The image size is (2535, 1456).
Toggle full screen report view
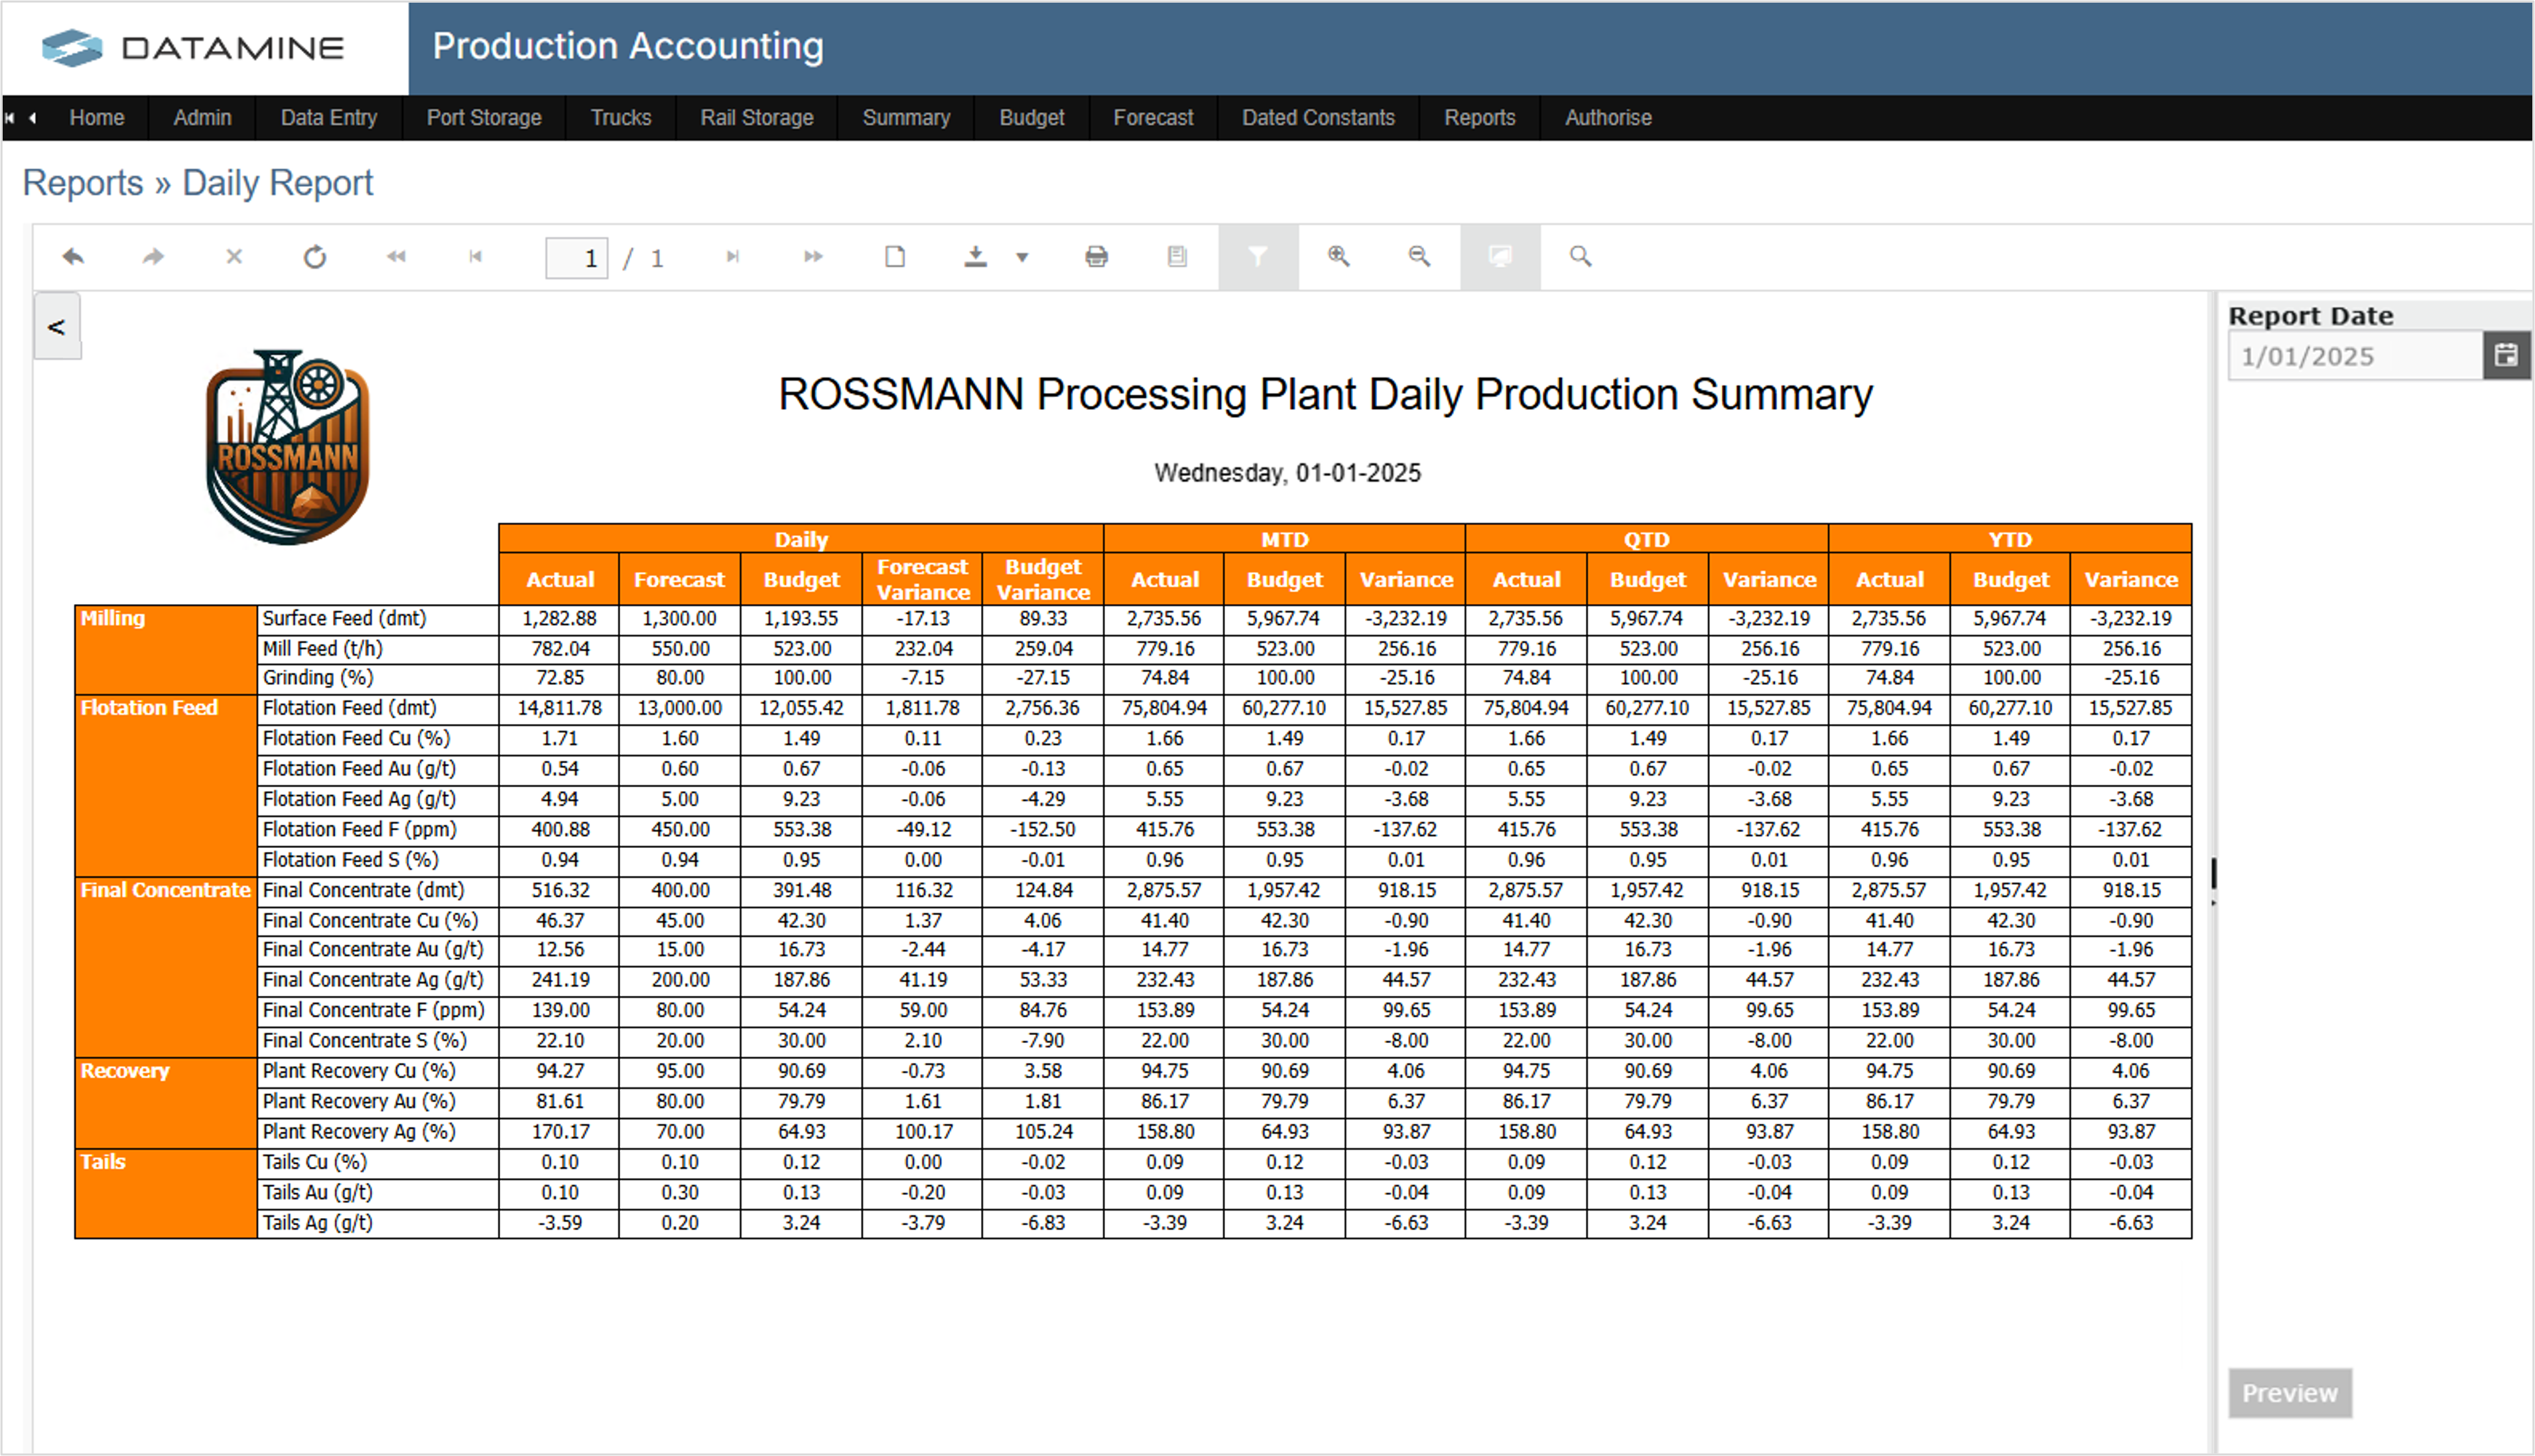pos(1500,257)
